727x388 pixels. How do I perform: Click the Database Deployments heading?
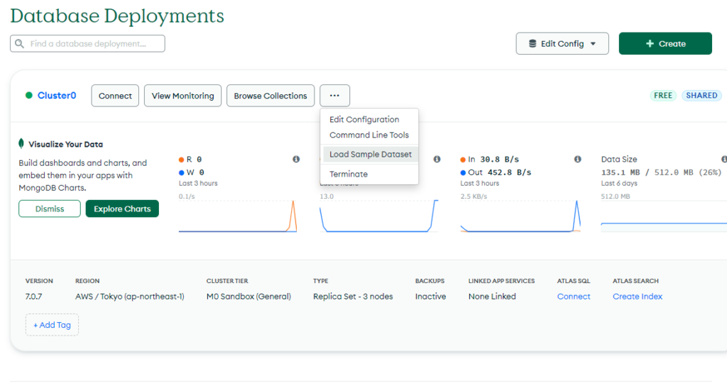(x=117, y=16)
